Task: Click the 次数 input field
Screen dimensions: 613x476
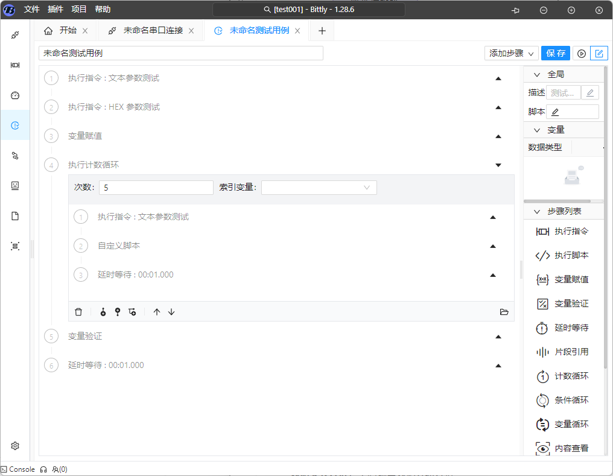Action: pyautogui.click(x=156, y=188)
